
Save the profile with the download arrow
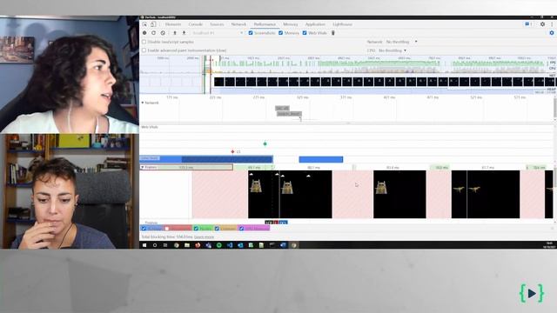point(184,33)
